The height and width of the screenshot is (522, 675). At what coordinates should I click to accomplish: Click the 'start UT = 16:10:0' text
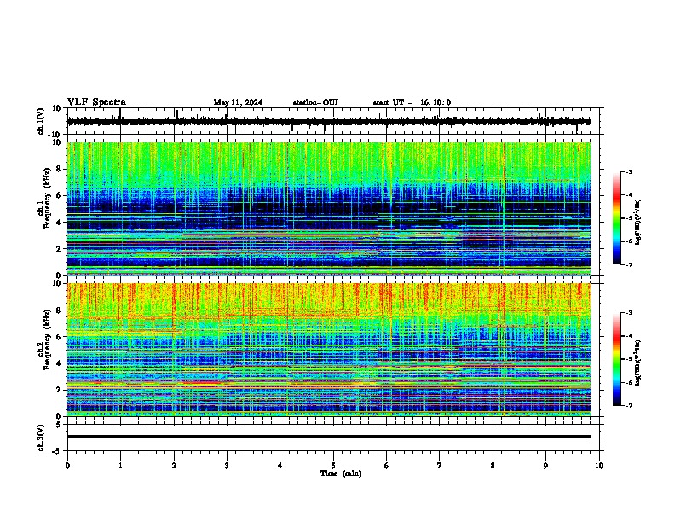point(412,102)
